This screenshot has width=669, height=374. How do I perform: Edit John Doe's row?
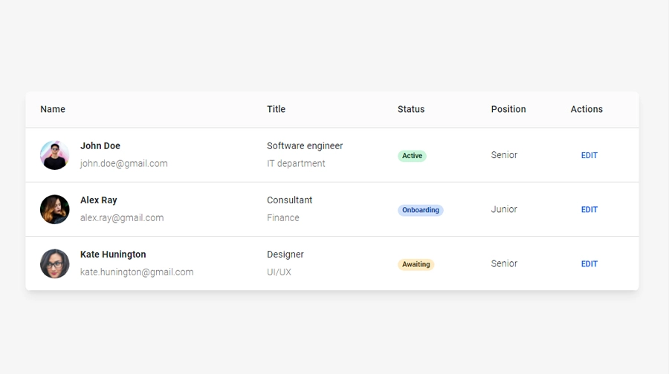(x=589, y=156)
